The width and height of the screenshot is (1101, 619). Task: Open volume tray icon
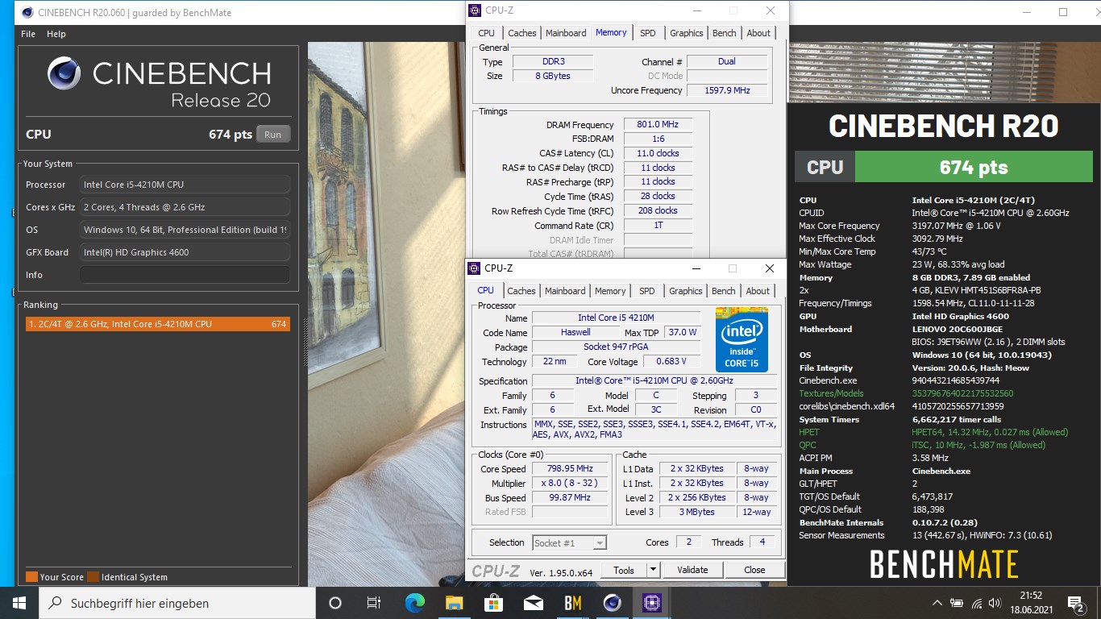tap(996, 603)
